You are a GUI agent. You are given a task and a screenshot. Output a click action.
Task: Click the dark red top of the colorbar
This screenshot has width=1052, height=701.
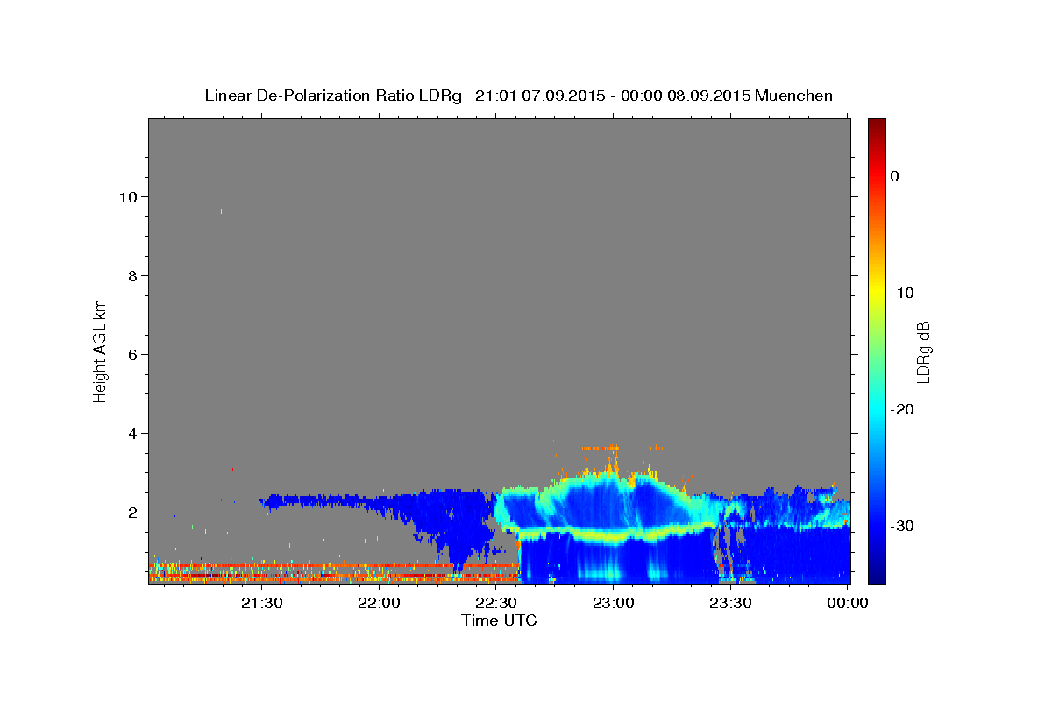pyautogui.click(x=877, y=124)
